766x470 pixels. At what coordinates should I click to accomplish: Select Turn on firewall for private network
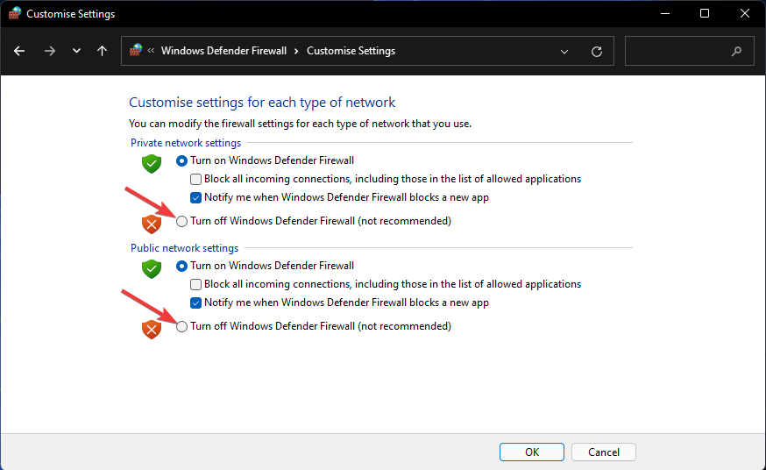181,160
